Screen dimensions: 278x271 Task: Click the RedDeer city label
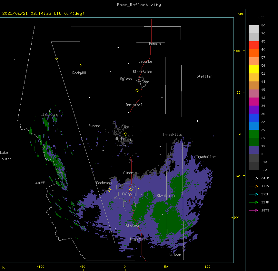(x=142, y=82)
